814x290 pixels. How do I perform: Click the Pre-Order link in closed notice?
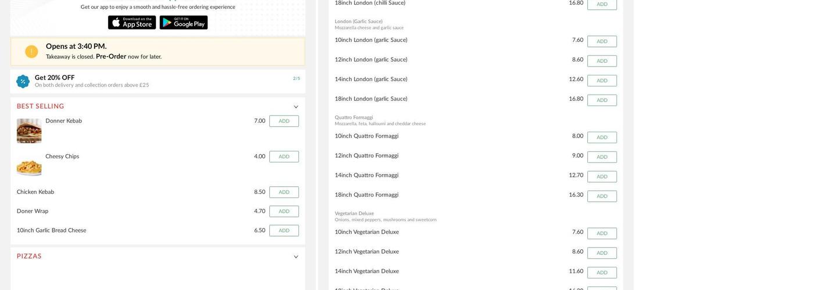click(110, 57)
